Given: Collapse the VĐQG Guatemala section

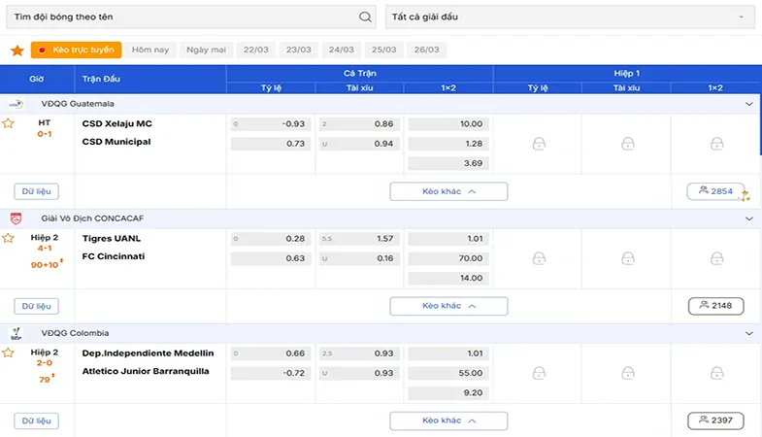Looking at the screenshot, I should point(748,104).
